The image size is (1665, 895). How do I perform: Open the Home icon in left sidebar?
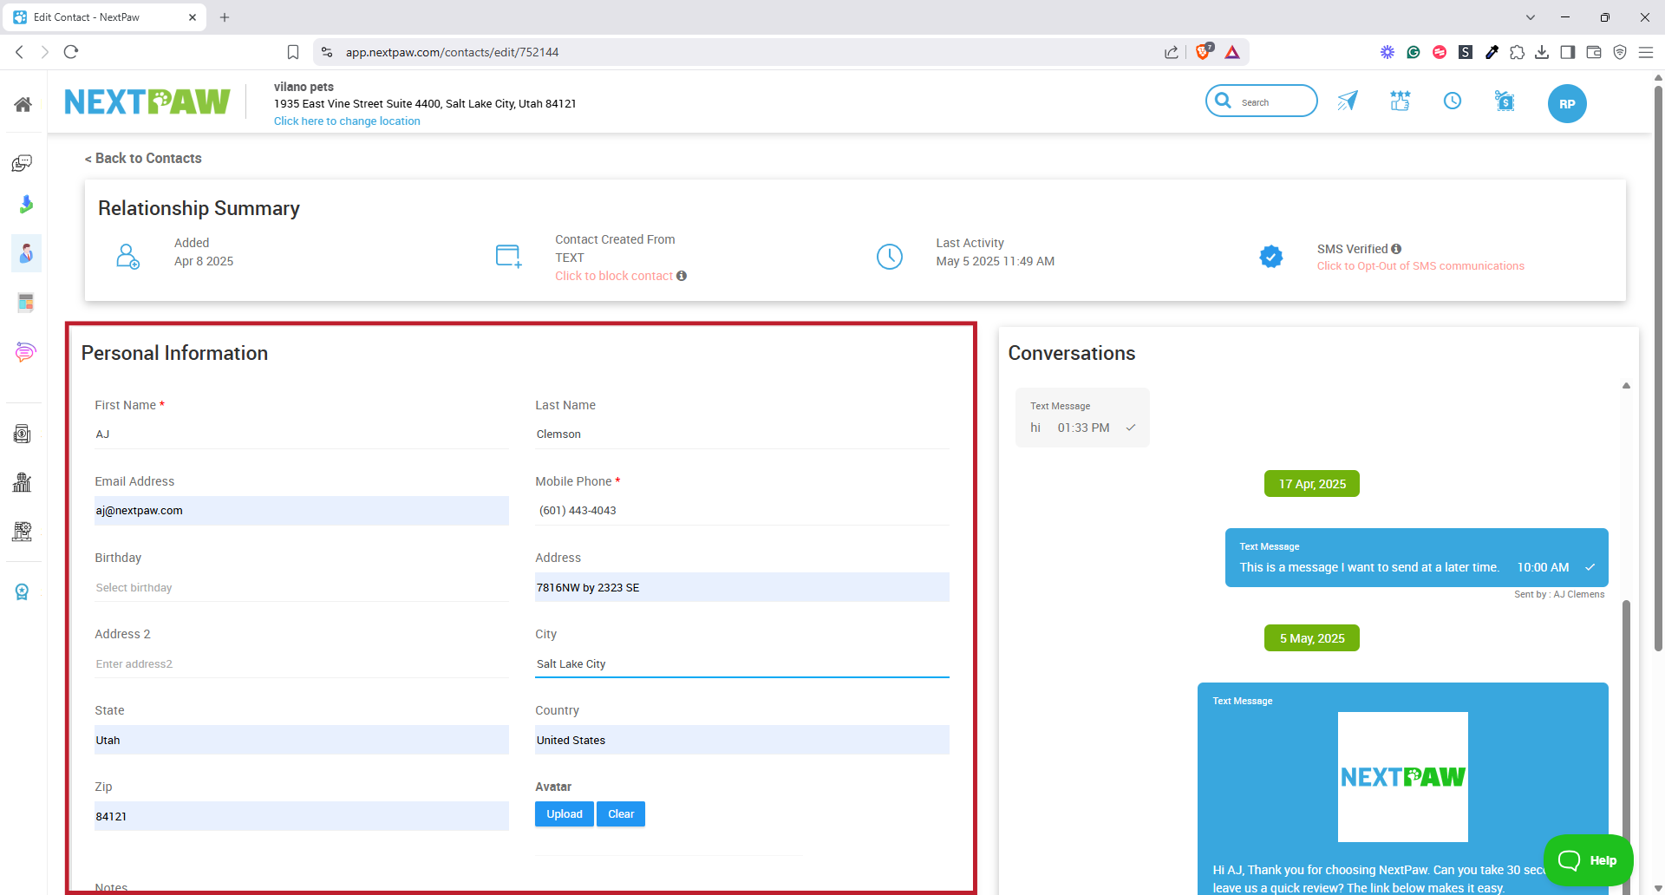23,104
